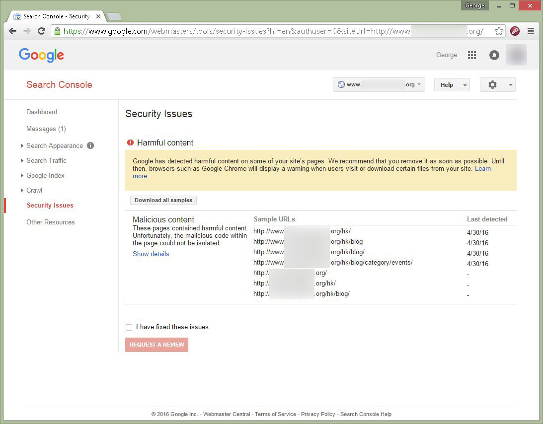Bookmark page using star icon

click(499, 31)
